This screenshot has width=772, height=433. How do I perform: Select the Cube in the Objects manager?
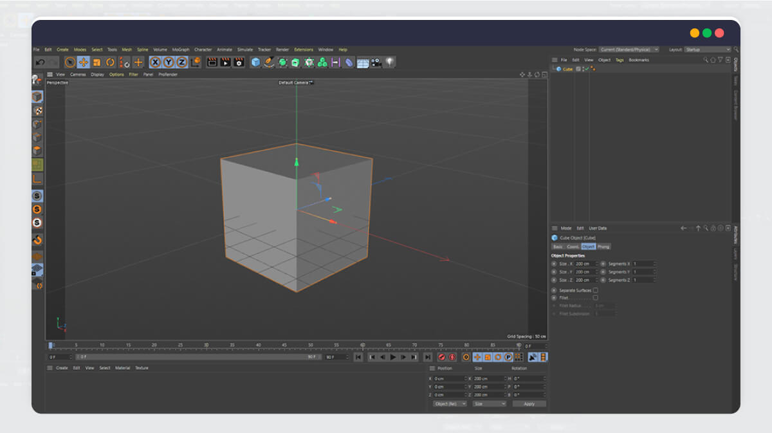pyautogui.click(x=566, y=69)
